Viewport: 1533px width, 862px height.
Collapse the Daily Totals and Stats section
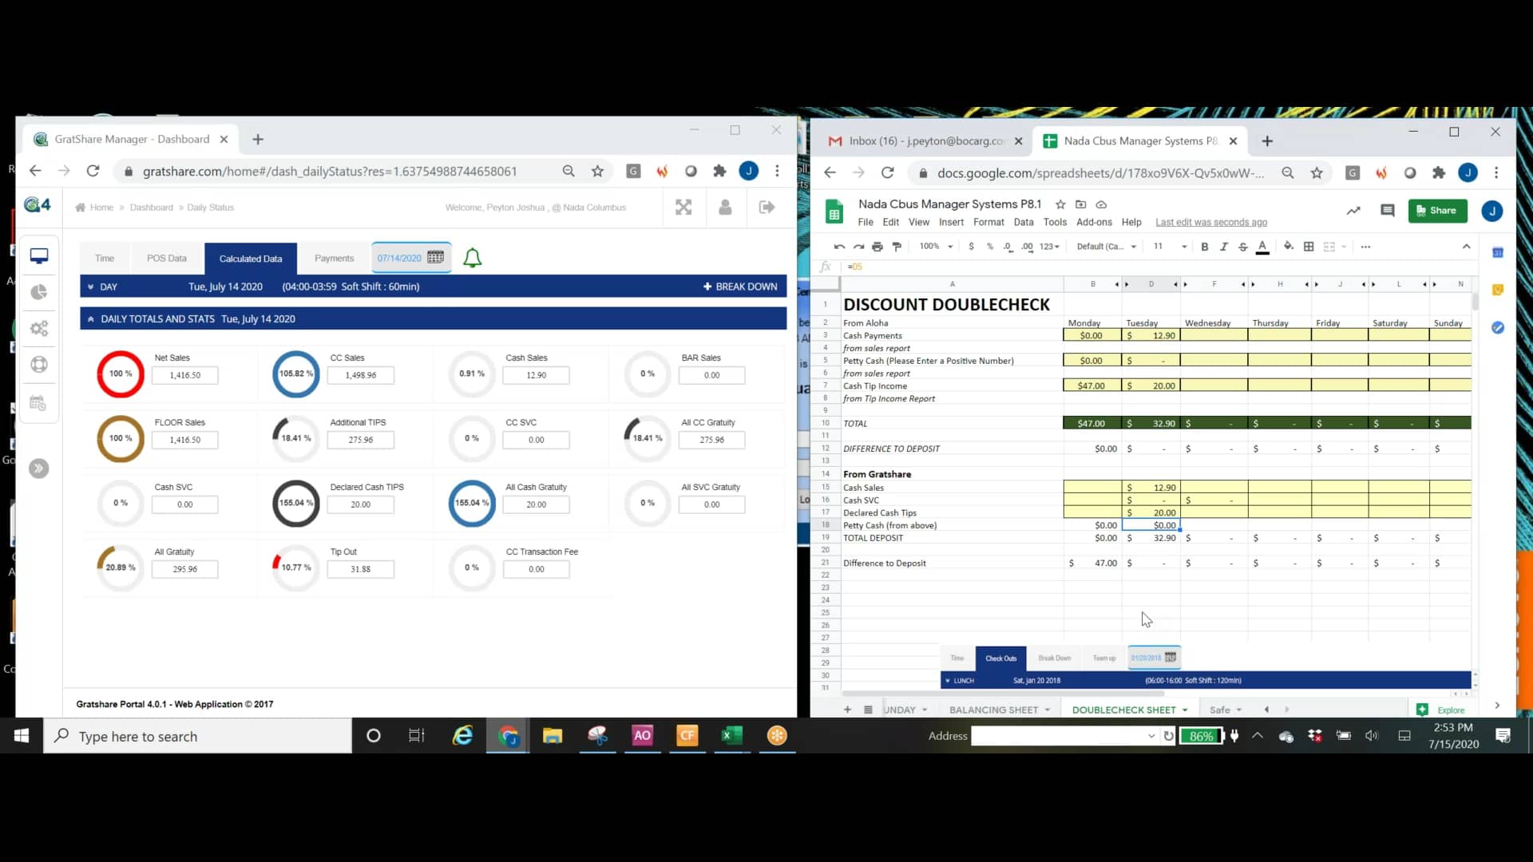coord(91,319)
